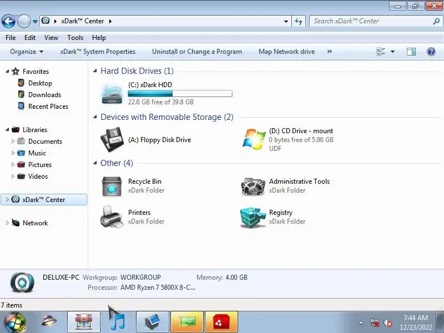Click the UFO icon on taskbar

click(49, 321)
